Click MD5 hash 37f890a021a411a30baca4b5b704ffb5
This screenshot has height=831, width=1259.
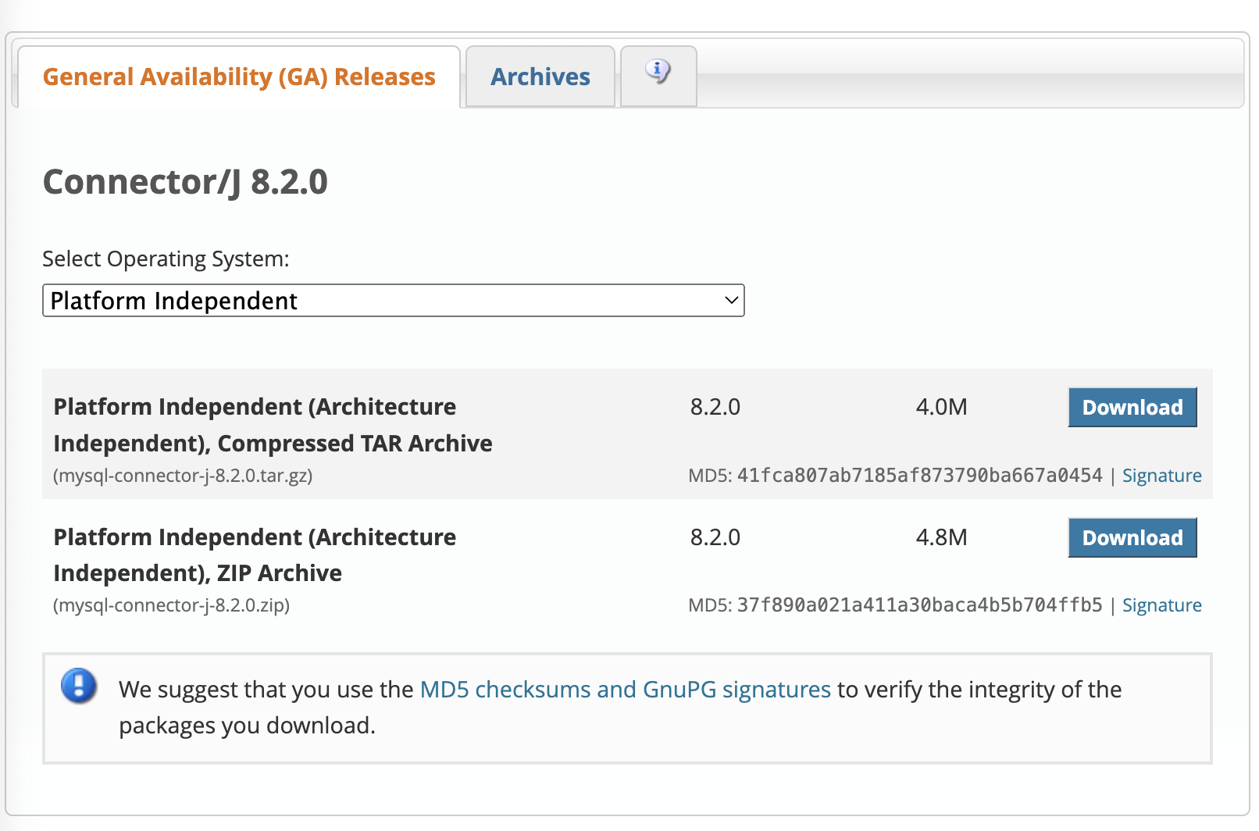click(x=920, y=605)
